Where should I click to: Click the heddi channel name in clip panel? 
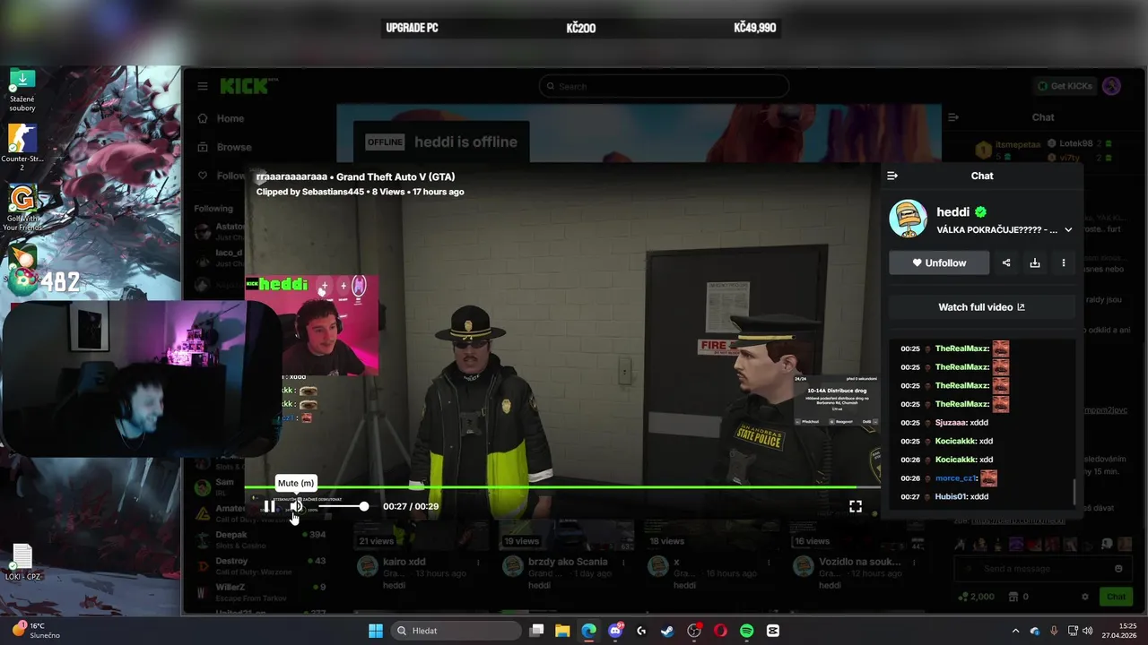[952, 212]
